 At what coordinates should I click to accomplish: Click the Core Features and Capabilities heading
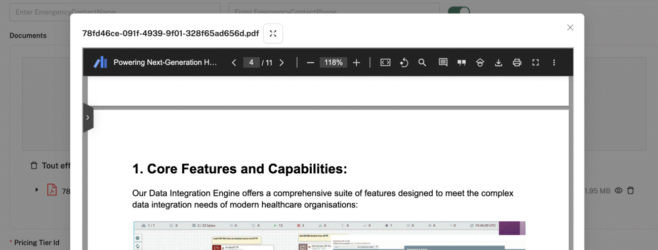tap(239, 169)
